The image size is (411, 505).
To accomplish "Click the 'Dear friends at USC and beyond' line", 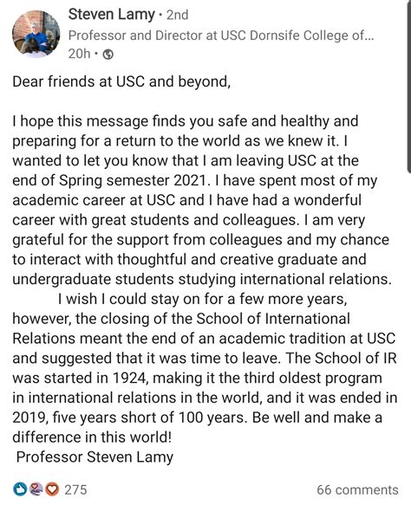I will 121,81.
